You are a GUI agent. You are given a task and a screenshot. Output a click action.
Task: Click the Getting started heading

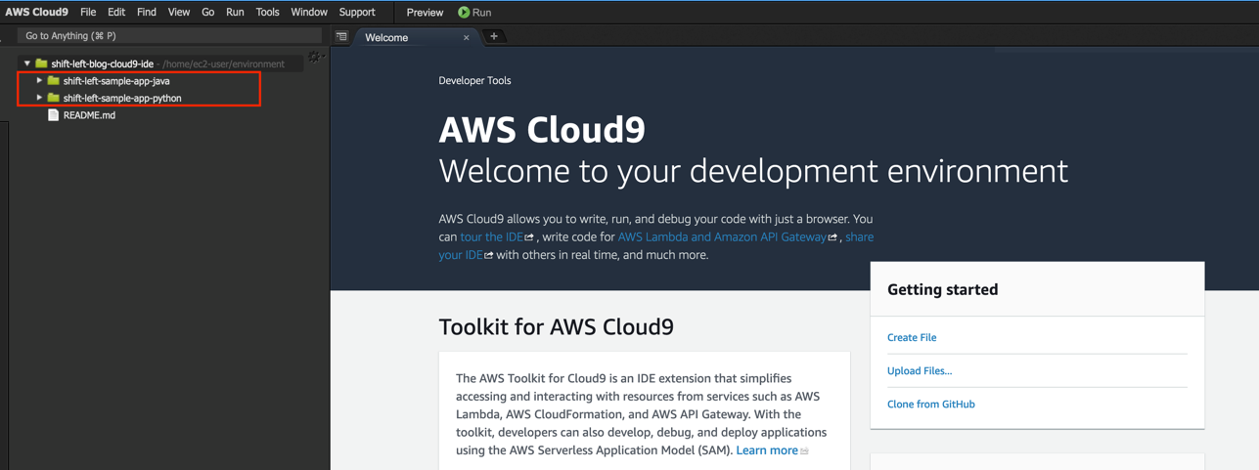point(942,289)
